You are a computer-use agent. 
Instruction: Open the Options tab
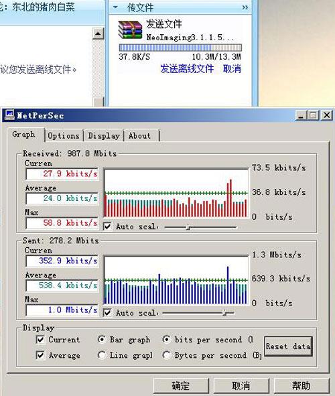64,136
